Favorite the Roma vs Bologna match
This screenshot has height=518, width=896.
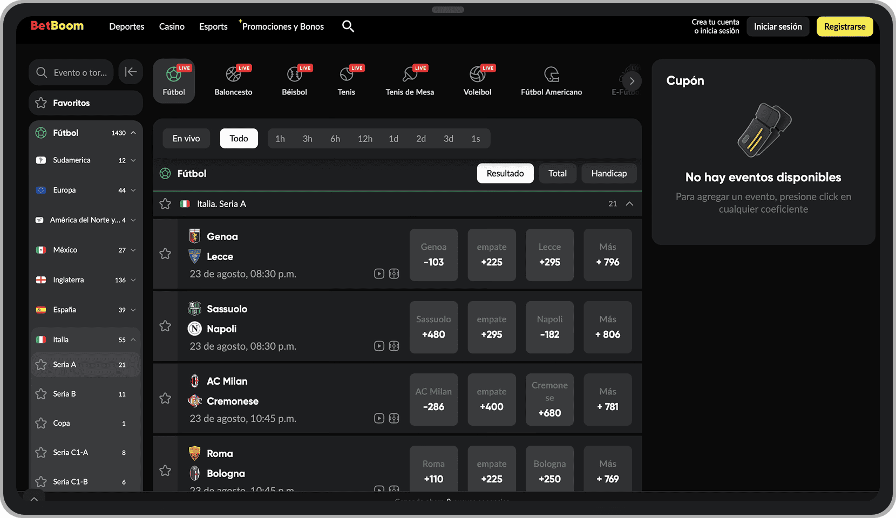point(165,471)
